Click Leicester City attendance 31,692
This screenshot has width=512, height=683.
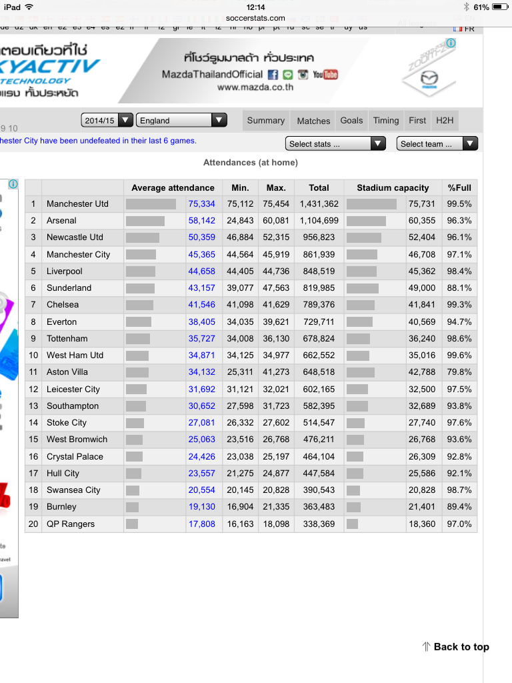tap(201, 389)
